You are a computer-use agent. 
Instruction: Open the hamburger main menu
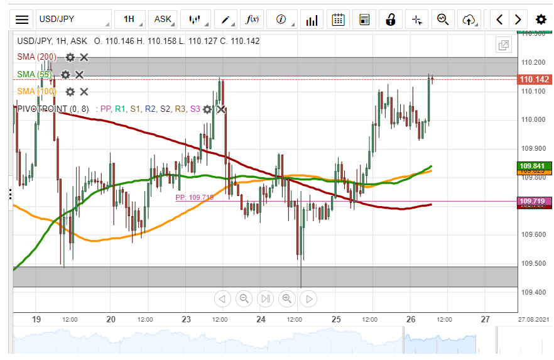coord(22,19)
